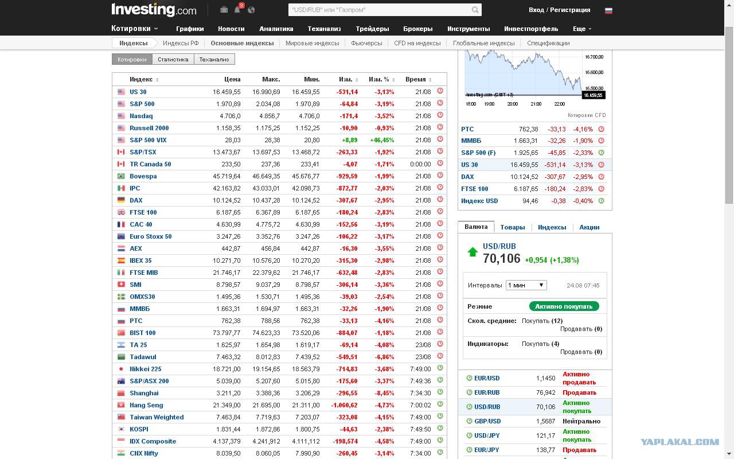Click the Brazilian flag beside Bovespa
734x459 pixels.
(x=121, y=176)
